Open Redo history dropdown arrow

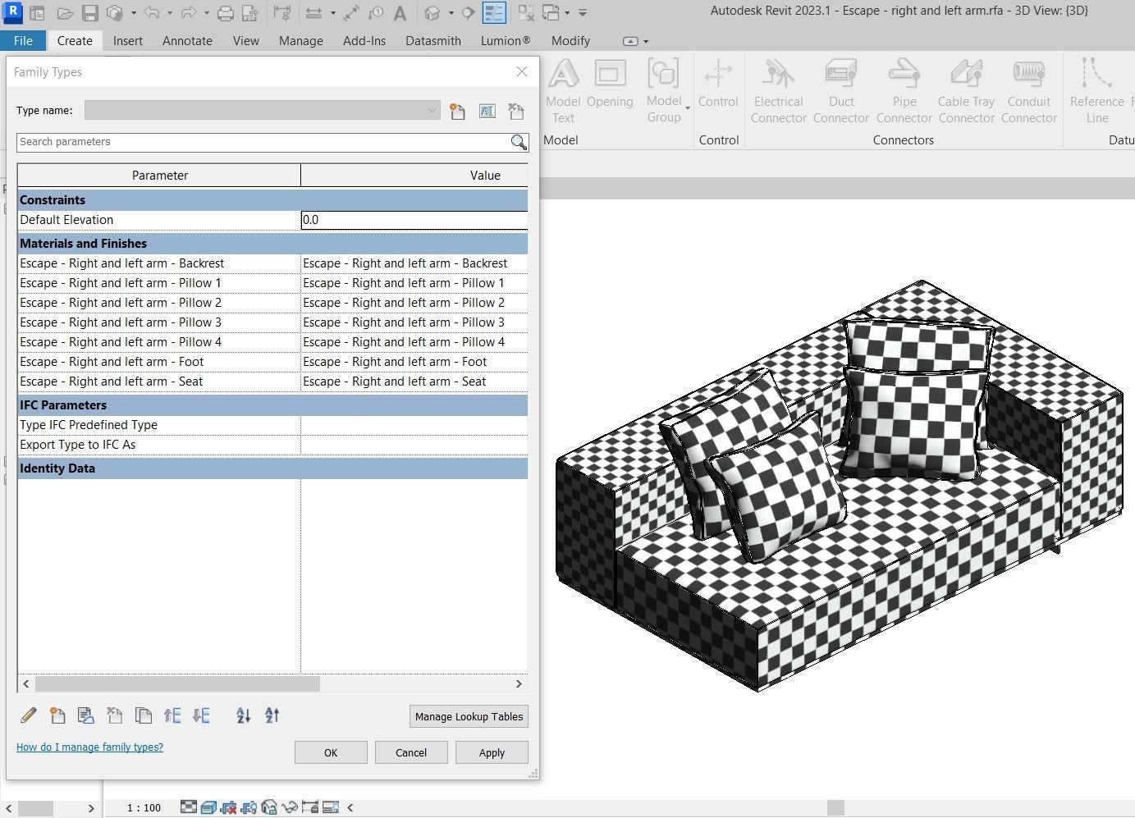coord(206,13)
